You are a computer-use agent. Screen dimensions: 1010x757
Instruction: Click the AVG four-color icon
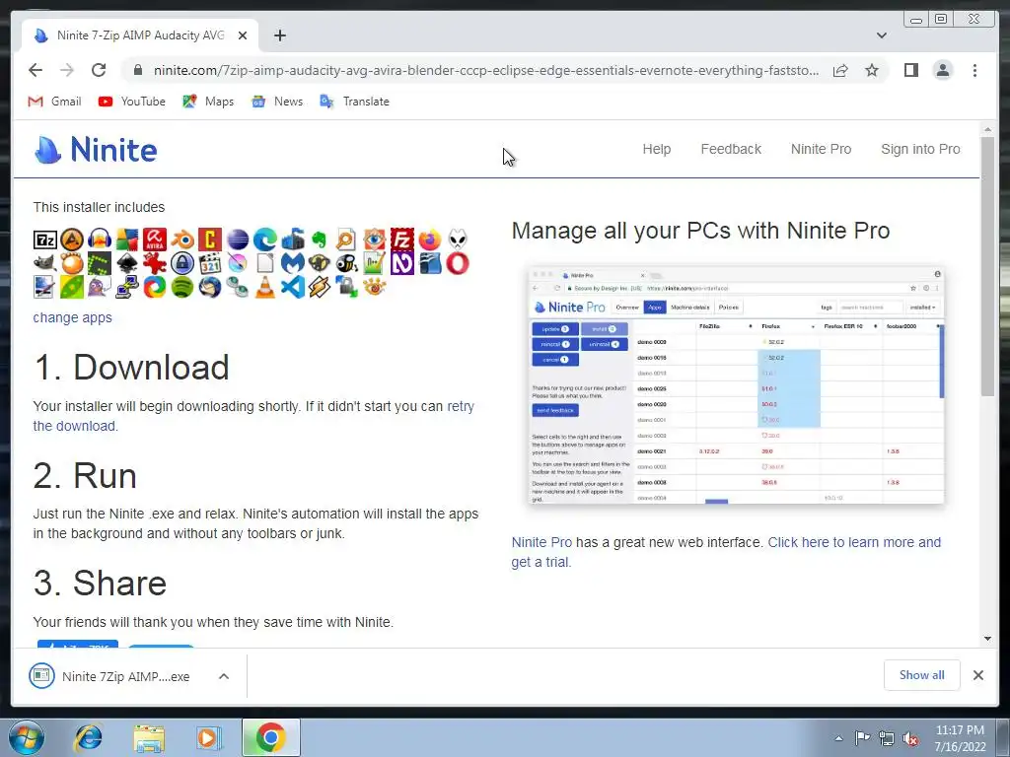pos(127,241)
